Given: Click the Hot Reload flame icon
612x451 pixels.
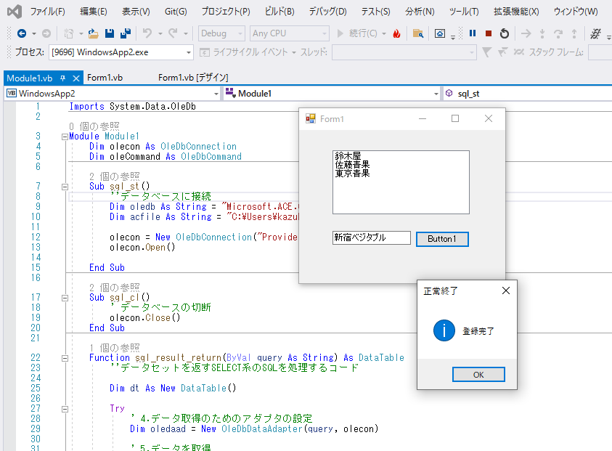Looking at the screenshot, I should point(396,33).
